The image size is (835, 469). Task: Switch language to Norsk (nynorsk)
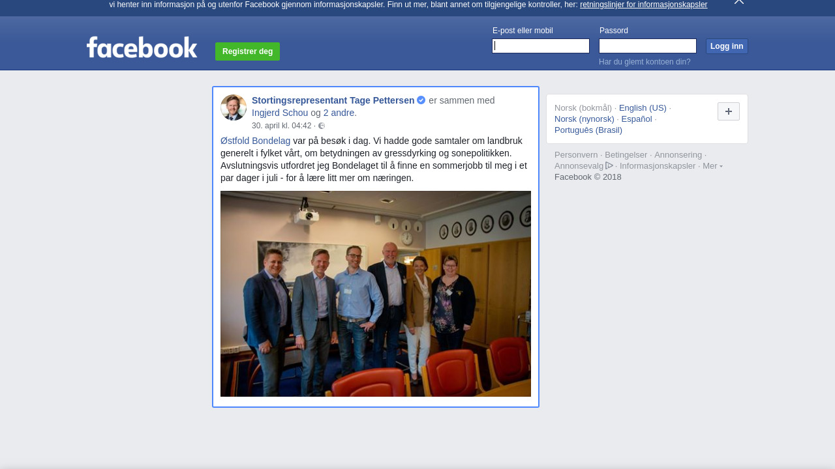584,119
